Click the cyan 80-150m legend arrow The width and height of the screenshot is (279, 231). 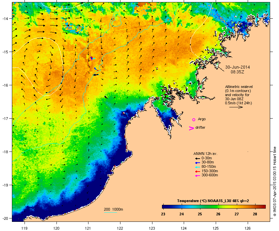coord(198,167)
